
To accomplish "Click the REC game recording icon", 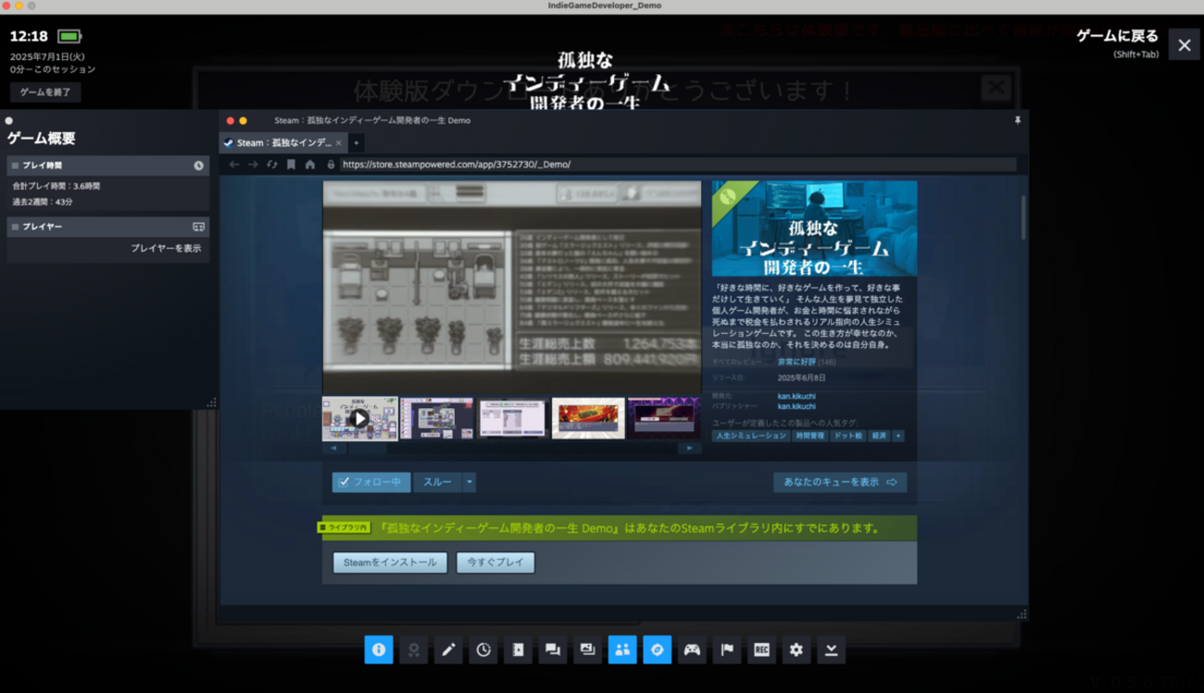I will coord(761,650).
